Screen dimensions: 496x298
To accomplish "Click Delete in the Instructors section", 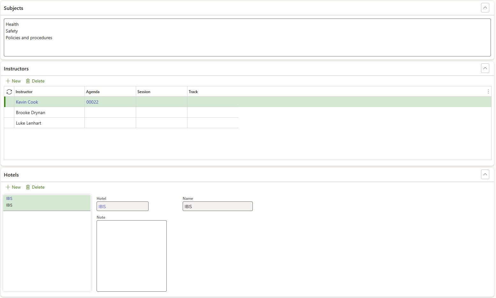I will (35, 81).
